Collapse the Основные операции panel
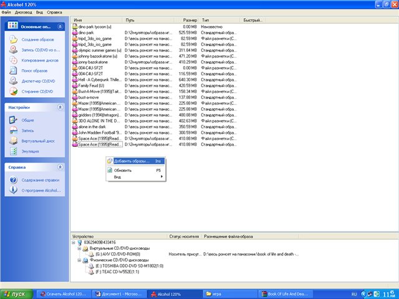This screenshot has width=399, height=299. (x=59, y=27)
